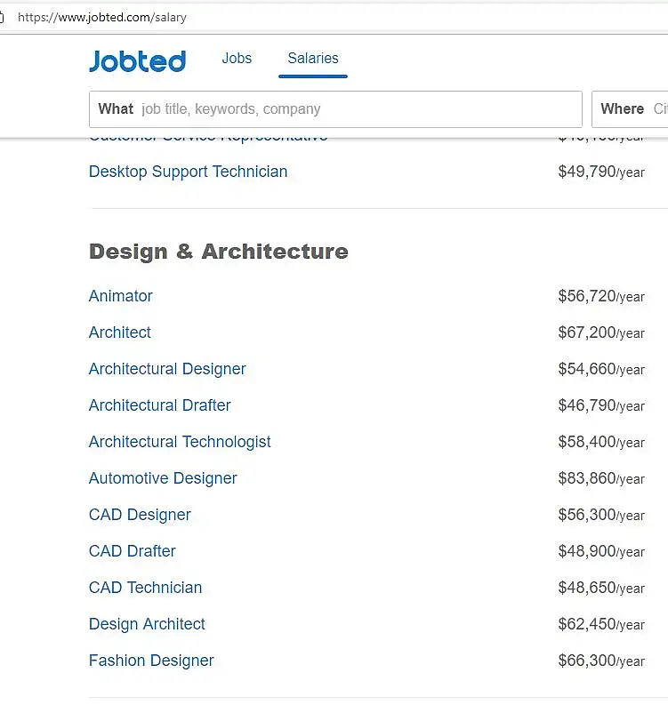Click the $83,860/year Automotive Designer salary

[601, 478]
